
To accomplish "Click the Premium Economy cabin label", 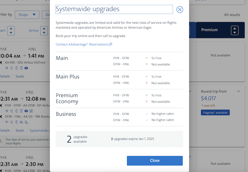I will point(67,98).
